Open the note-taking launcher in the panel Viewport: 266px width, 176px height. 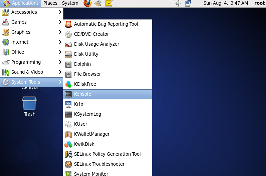(x=109, y=3)
